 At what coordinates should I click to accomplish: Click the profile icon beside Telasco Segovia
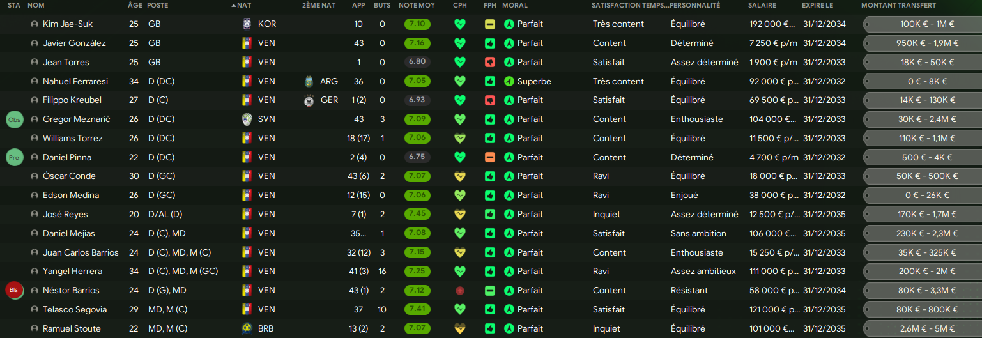(35, 310)
